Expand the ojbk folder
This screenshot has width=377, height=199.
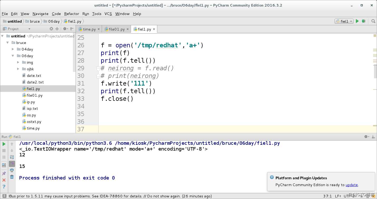click(18, 69)
